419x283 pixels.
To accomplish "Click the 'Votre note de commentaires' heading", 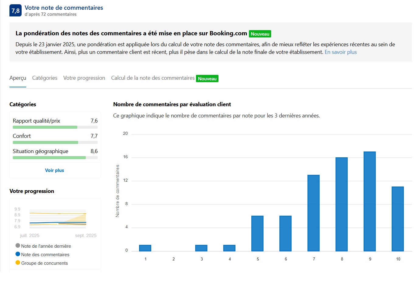I will tap(64, 8).
